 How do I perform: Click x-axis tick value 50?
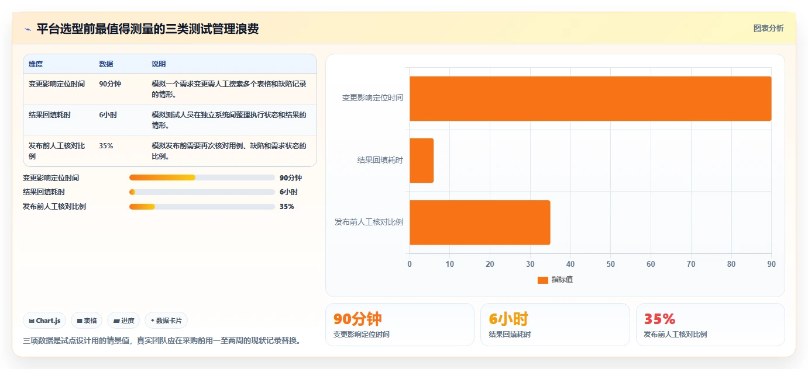tap(611, 264)
